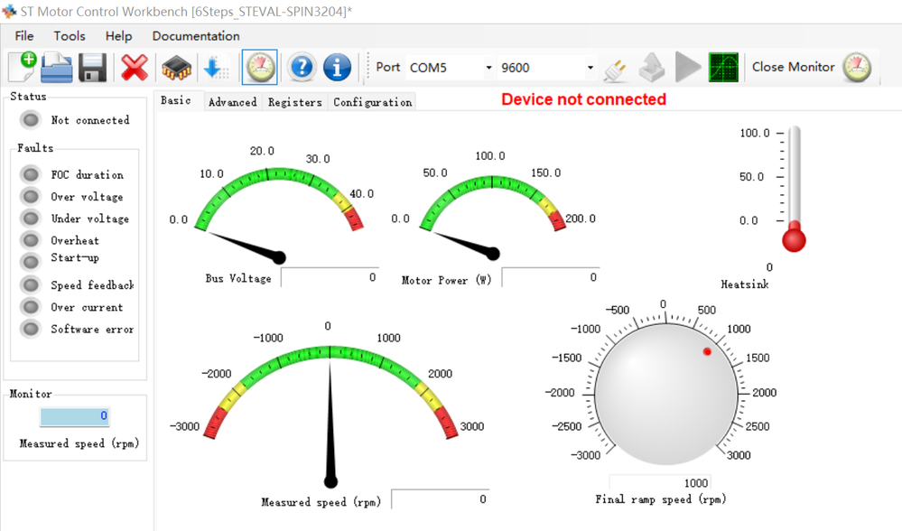Open help with the question mark icon
Viewport: 902px width, 531px height.
click(x=302, y=68)
